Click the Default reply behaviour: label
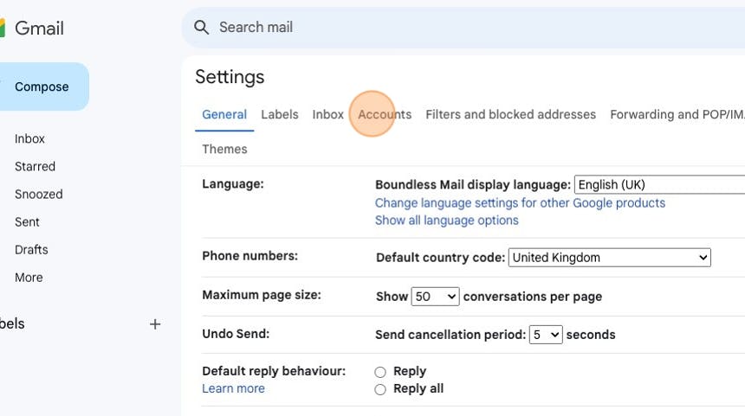 click(274, 371)
